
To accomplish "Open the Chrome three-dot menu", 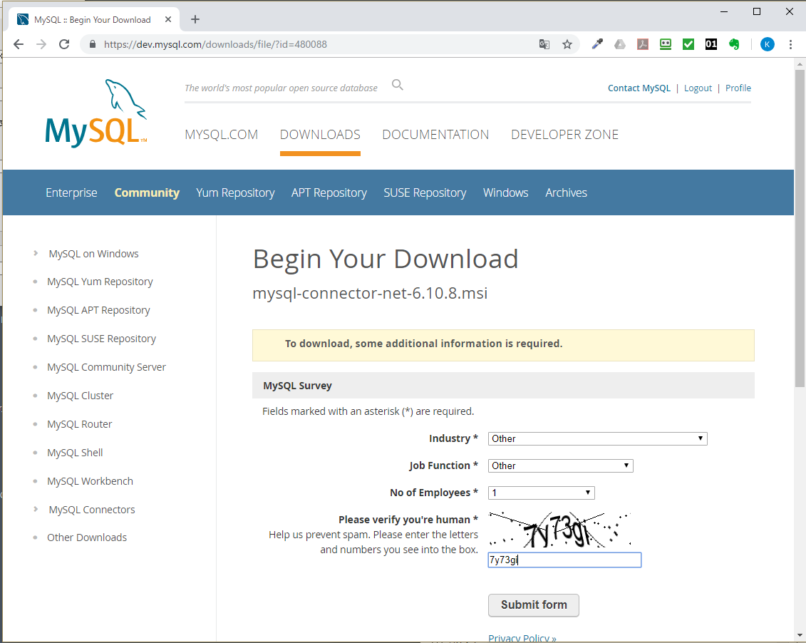I will coord(790,44).
